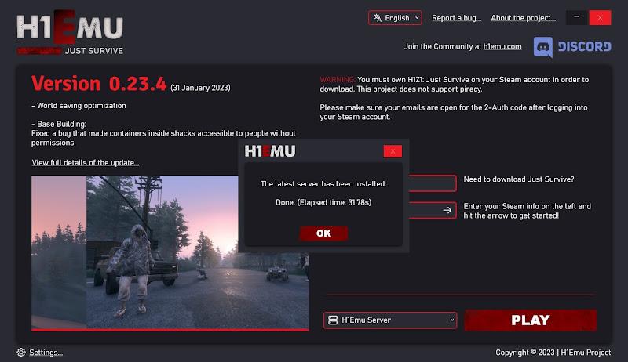Open the Settings link text
This screenshot has height=362, width=628.
[x=46, y=353]
